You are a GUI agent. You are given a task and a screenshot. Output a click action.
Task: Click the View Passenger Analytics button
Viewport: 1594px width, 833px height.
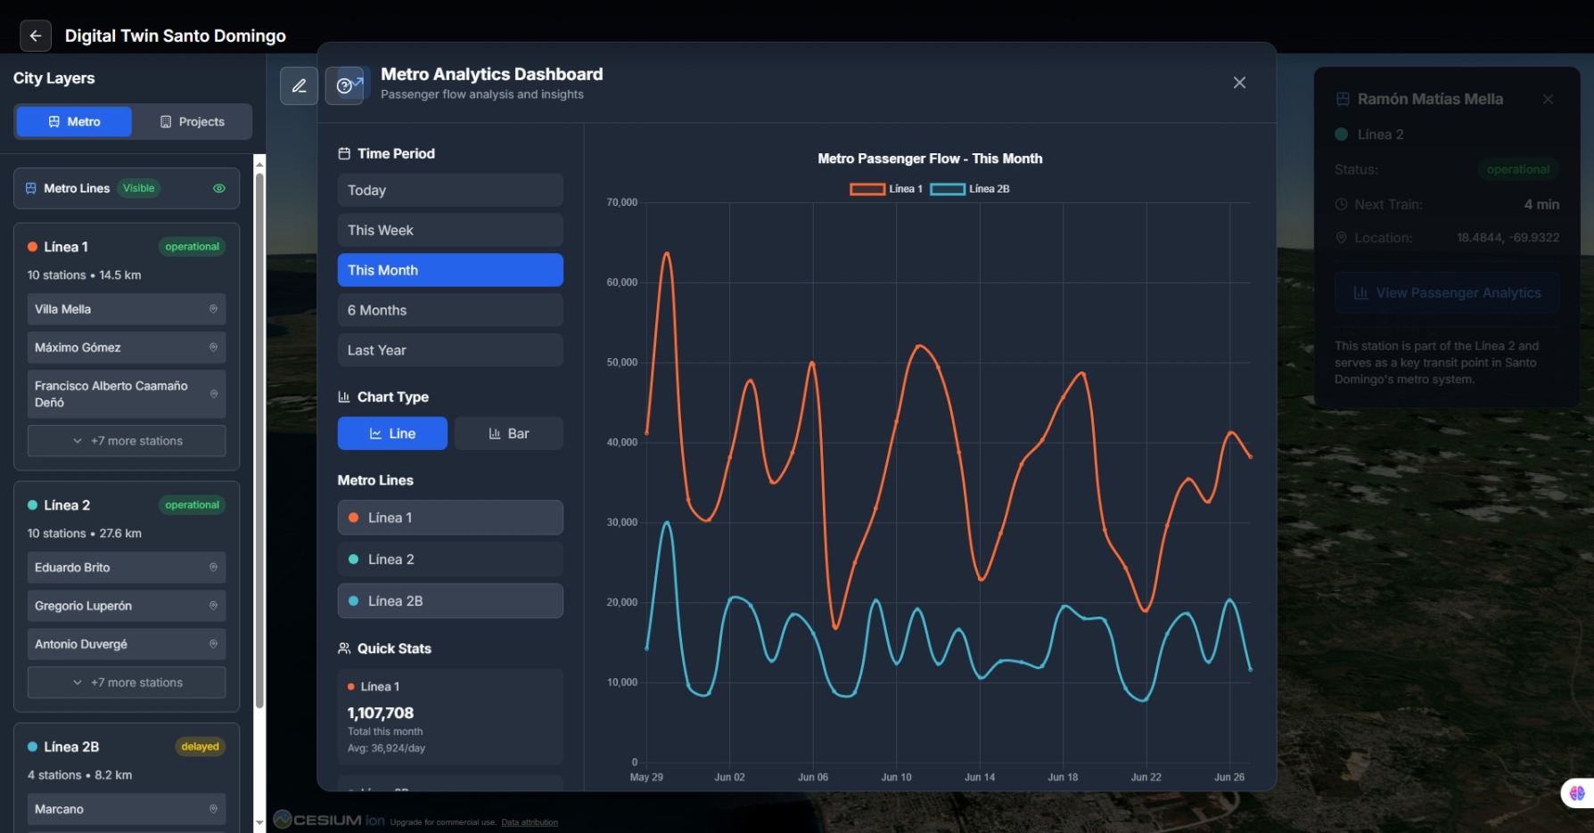click(1446, 292)
